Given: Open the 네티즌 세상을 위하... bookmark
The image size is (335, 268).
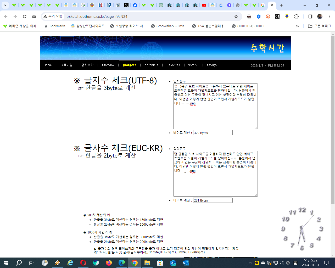Looking at the screenshot, I should pos(21,26).
